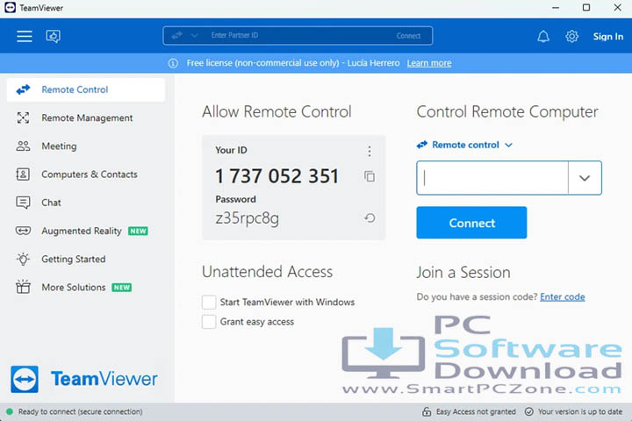This screenshot has width=632, height=421.
Task: Click the Augmented Reality headset icon
Action: [x=23, y=231]
